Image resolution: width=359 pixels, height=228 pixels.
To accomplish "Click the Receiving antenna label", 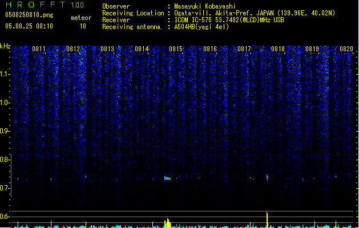I will pos(131,27).
